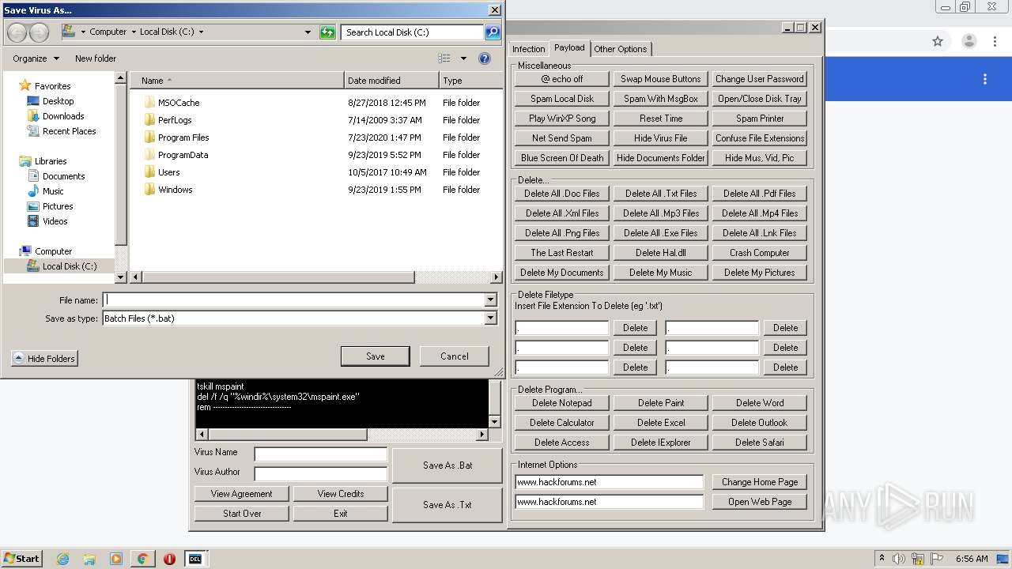1012x569 pixels.
Task: Click the Cancel button in dialog
Action: point(455,356)
